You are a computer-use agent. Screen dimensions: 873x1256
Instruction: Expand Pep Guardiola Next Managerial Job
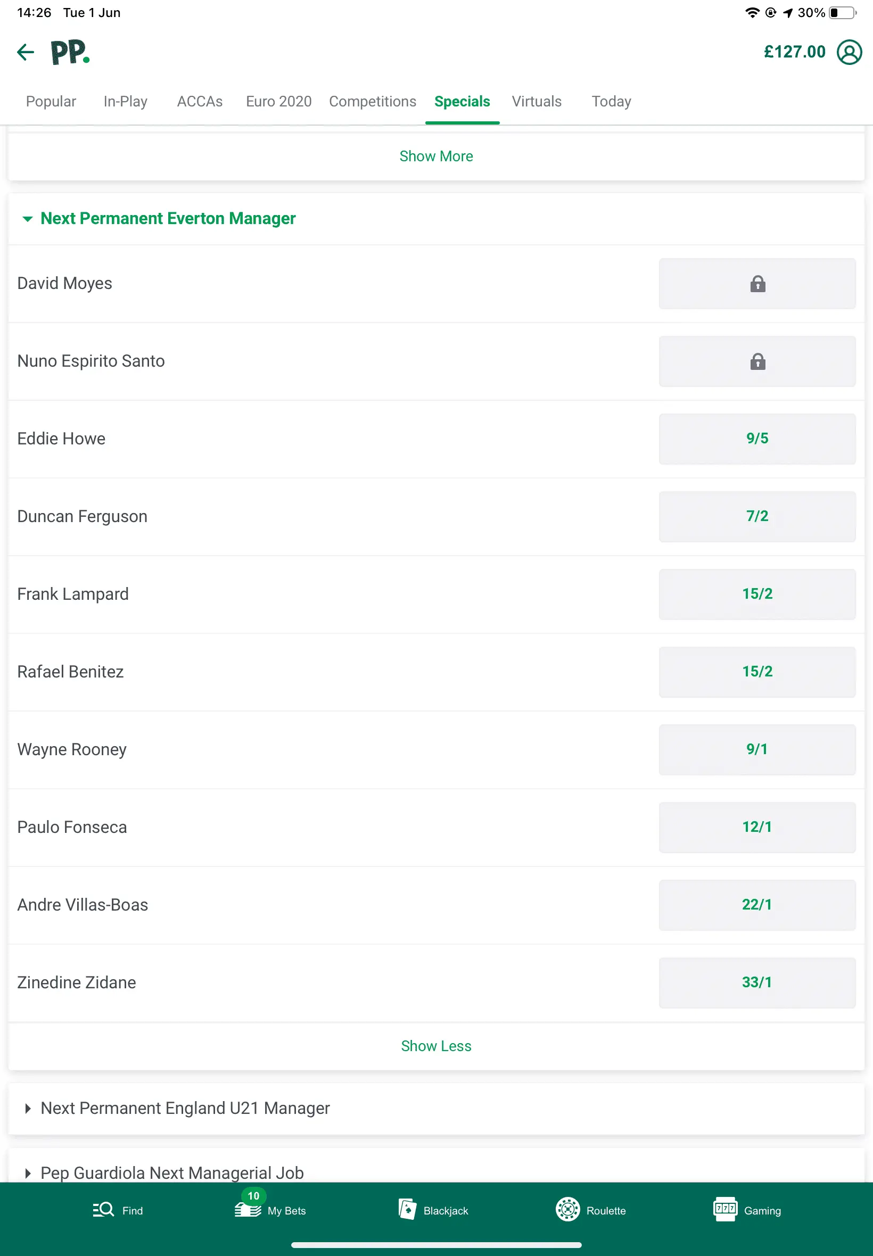pos(27,1173)
